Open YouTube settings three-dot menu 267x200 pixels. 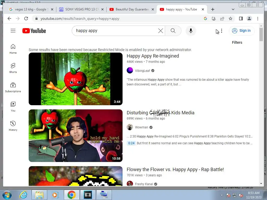pyautogui.click(x=222, y=31)
